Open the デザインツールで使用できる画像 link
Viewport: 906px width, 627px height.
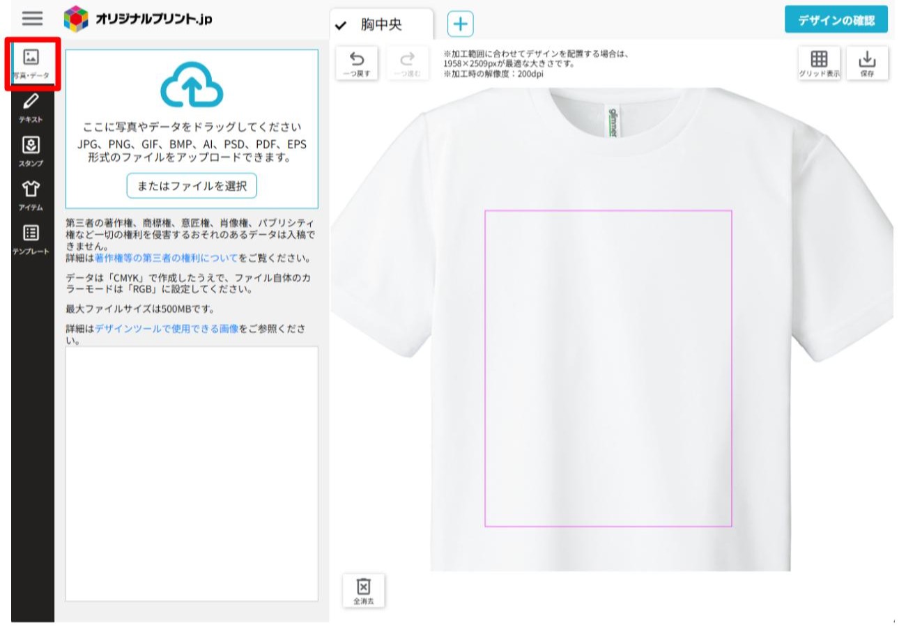pyautogui.click(x=167, y=327)
